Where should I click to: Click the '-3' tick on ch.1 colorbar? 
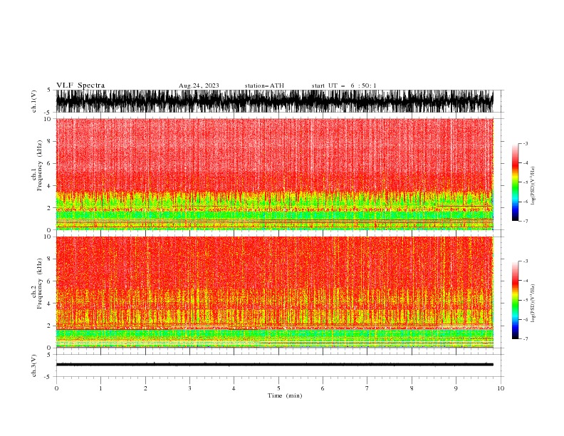pyautogui.click(x=525, y=143)
